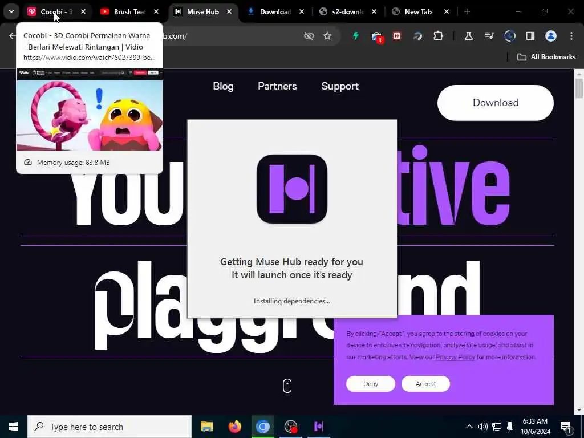Click the green lightning bolt extension
The height and width of the screenshot is (438, 584).
pyautogui.click(x=356, y=36)
